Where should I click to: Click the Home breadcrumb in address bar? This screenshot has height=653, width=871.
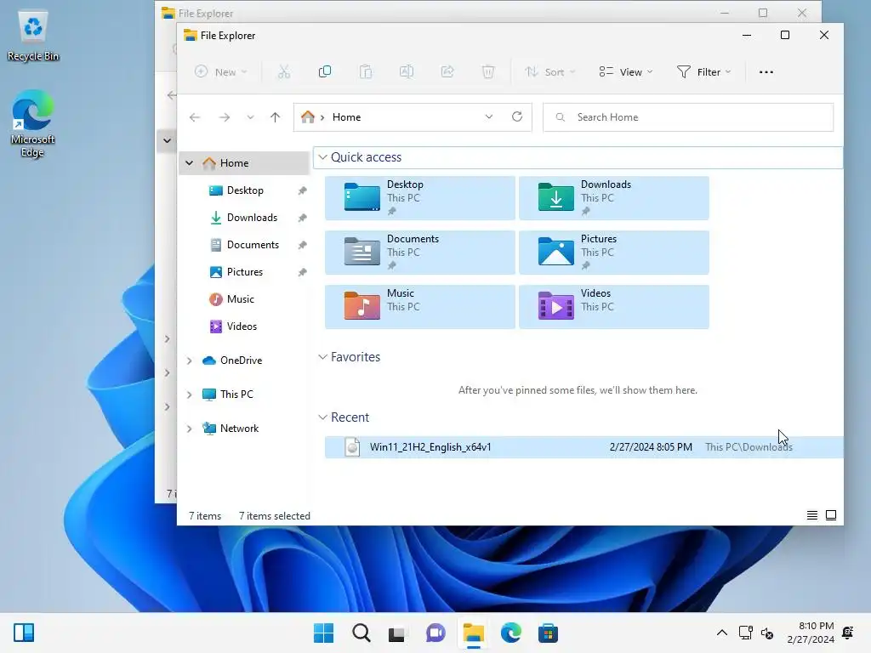347,117
